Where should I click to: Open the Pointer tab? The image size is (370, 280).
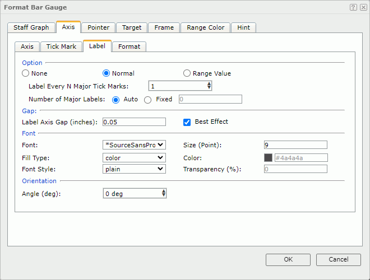99,27
